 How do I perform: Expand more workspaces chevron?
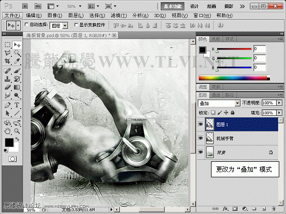[x=242, y=7]
